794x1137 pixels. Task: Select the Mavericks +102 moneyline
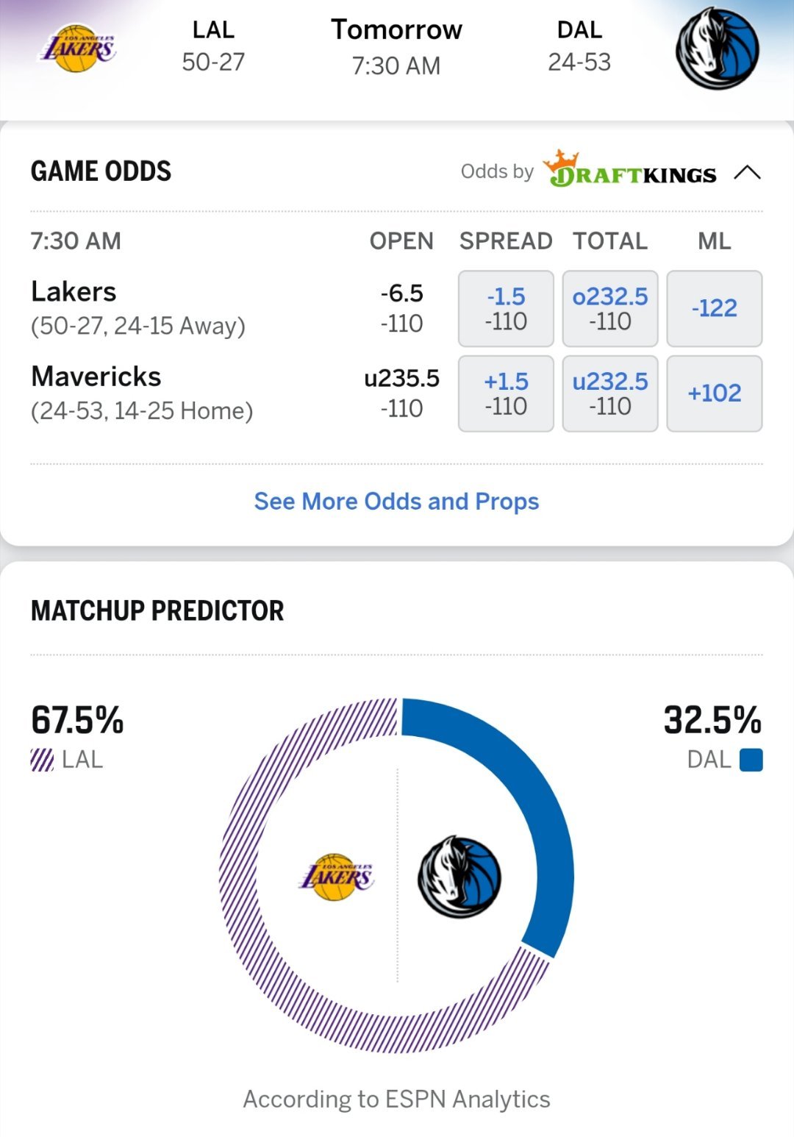click(x=713, y=393)
